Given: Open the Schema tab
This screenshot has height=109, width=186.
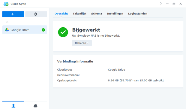Looking at the screenshot, I should point(97,14).
